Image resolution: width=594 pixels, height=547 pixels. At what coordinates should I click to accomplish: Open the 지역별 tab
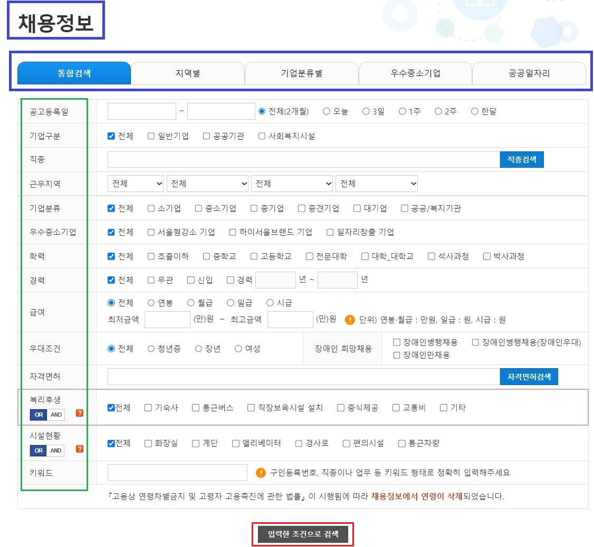pos(188,73)
